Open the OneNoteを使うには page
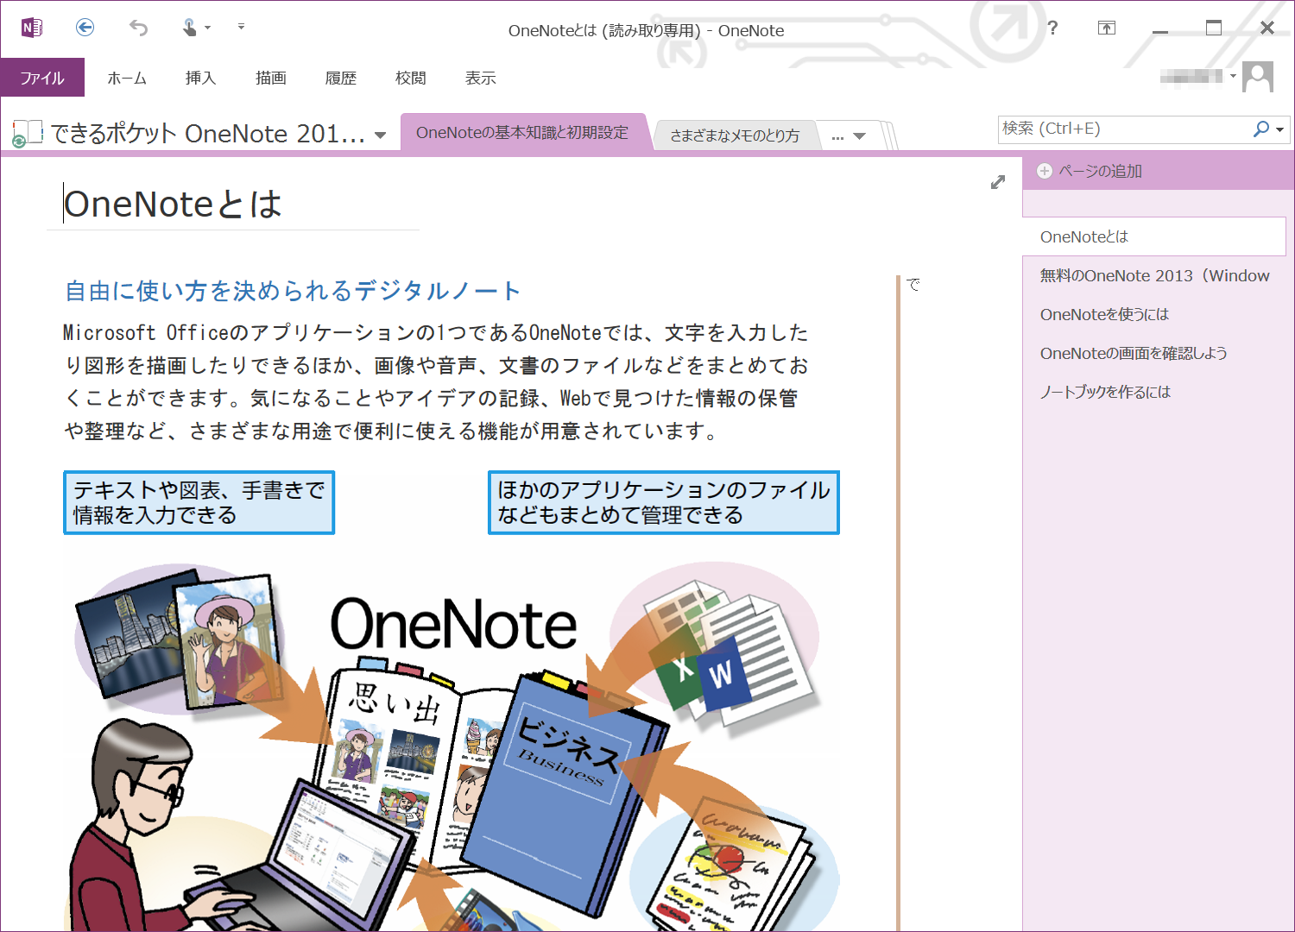 1154,314
